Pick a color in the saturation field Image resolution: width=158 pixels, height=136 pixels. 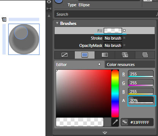point(84,93)
